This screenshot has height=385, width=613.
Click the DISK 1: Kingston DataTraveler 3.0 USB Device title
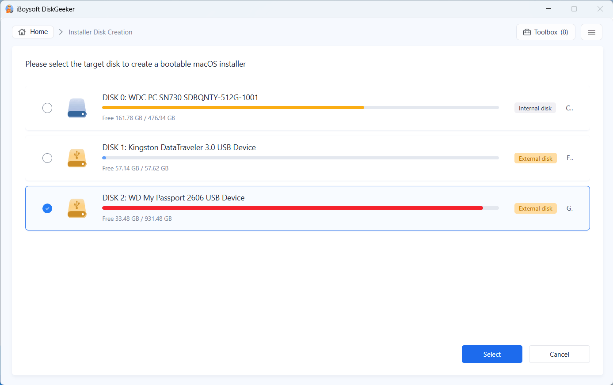click(179, 147)
